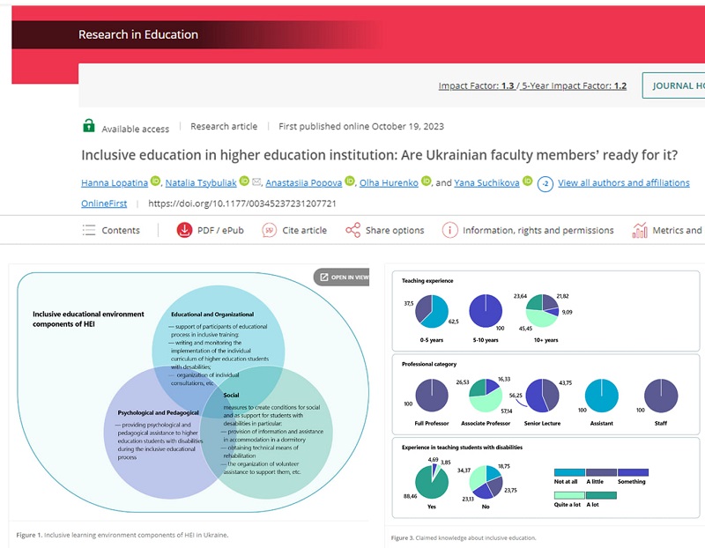The image size is (705, 548).
Task: Click the Senior Lecture pie chart
Action: [x=542, y=396]
